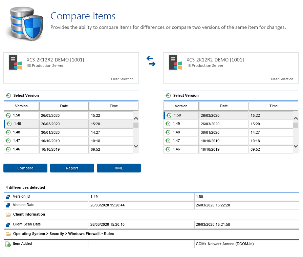Click the 26/03/2020 15:20:10 scan date
This screenshot has width=303, height=257.
pos(107,225)
